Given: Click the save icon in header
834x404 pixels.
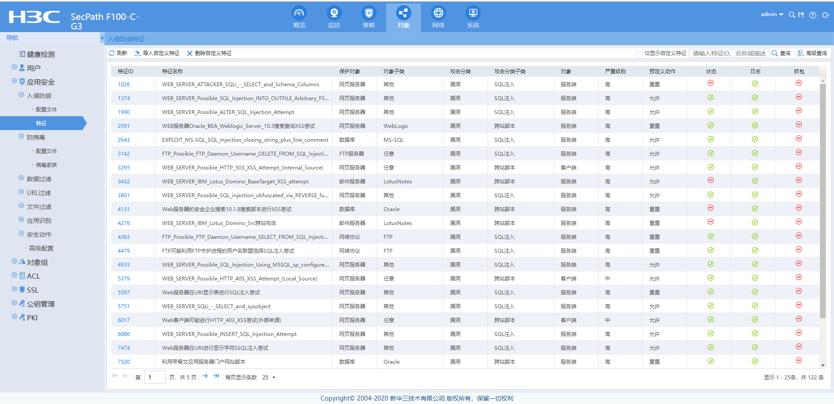Looking at the screenshot, I should [801, 15].
